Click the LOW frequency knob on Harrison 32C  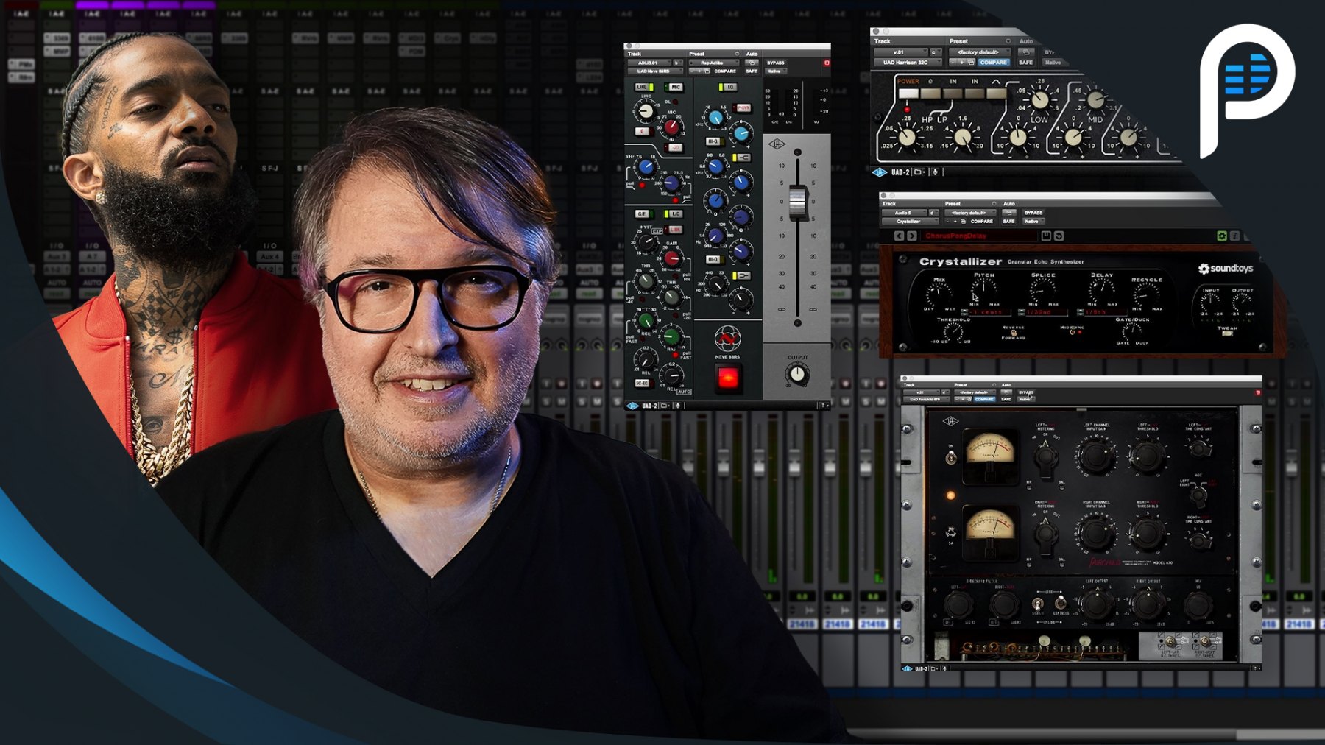[x=1040, y=100]
